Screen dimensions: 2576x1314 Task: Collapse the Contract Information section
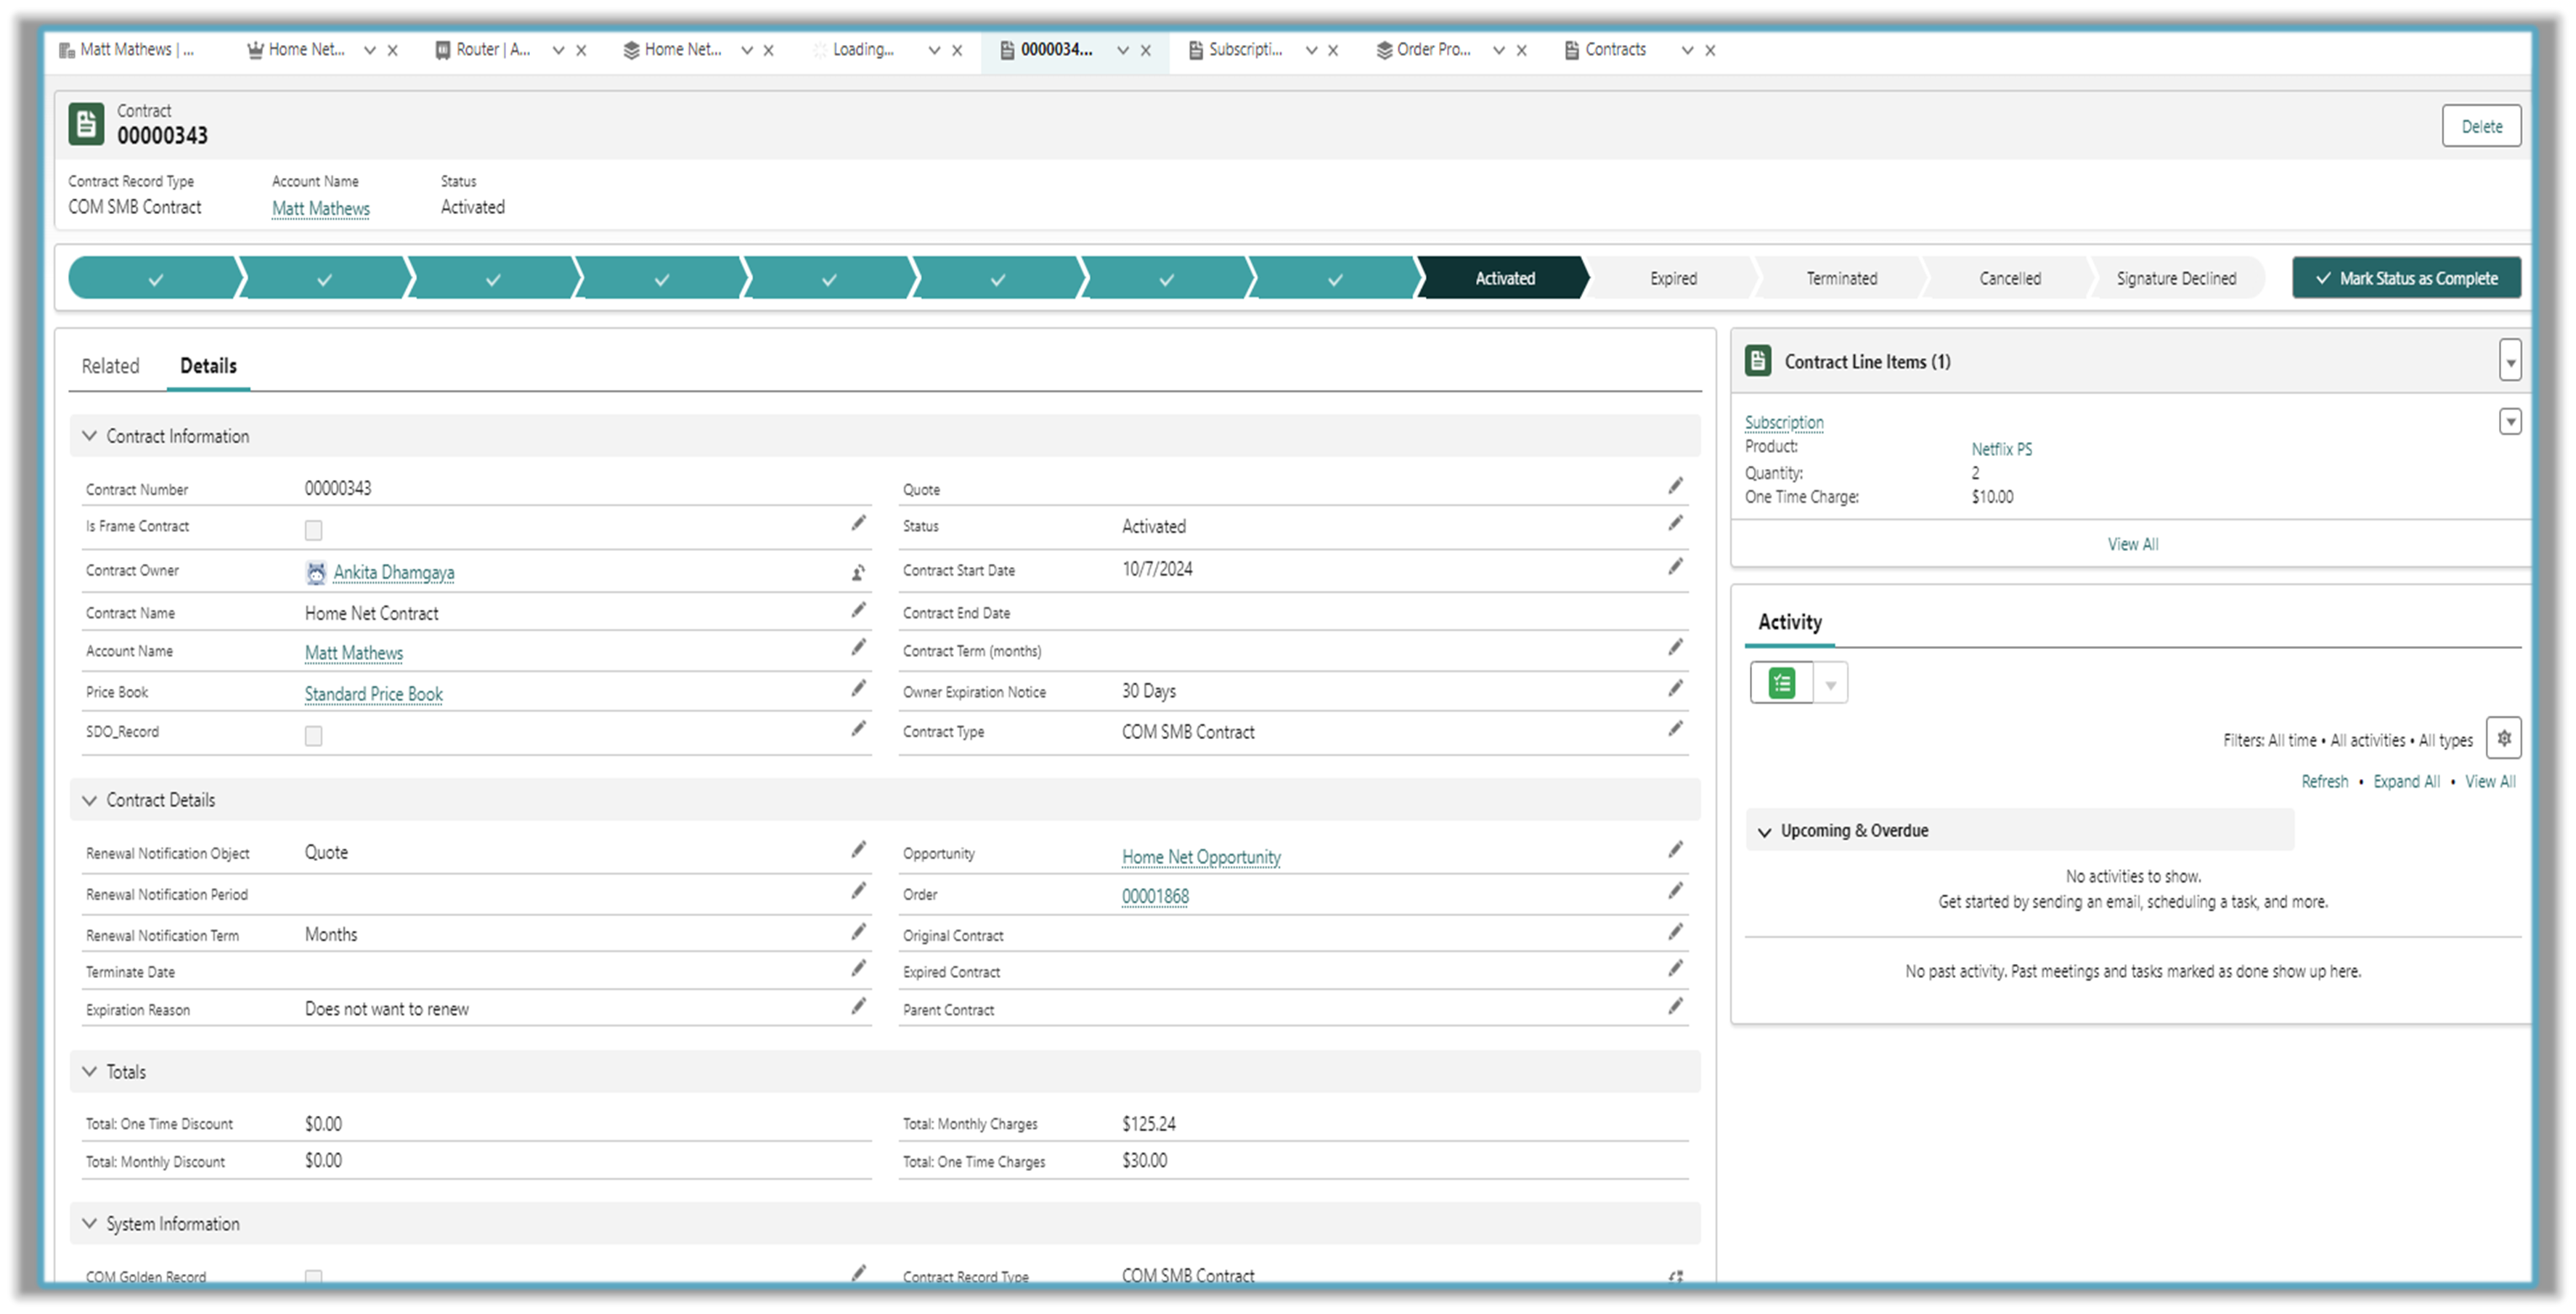[90, 436]
